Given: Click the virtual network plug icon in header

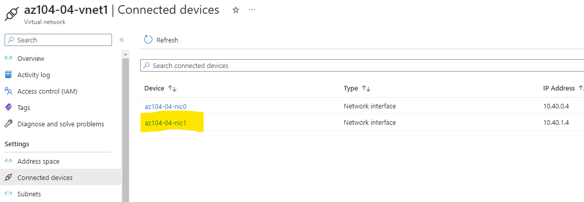Looking at the screenshot, I should click(11, 13).
